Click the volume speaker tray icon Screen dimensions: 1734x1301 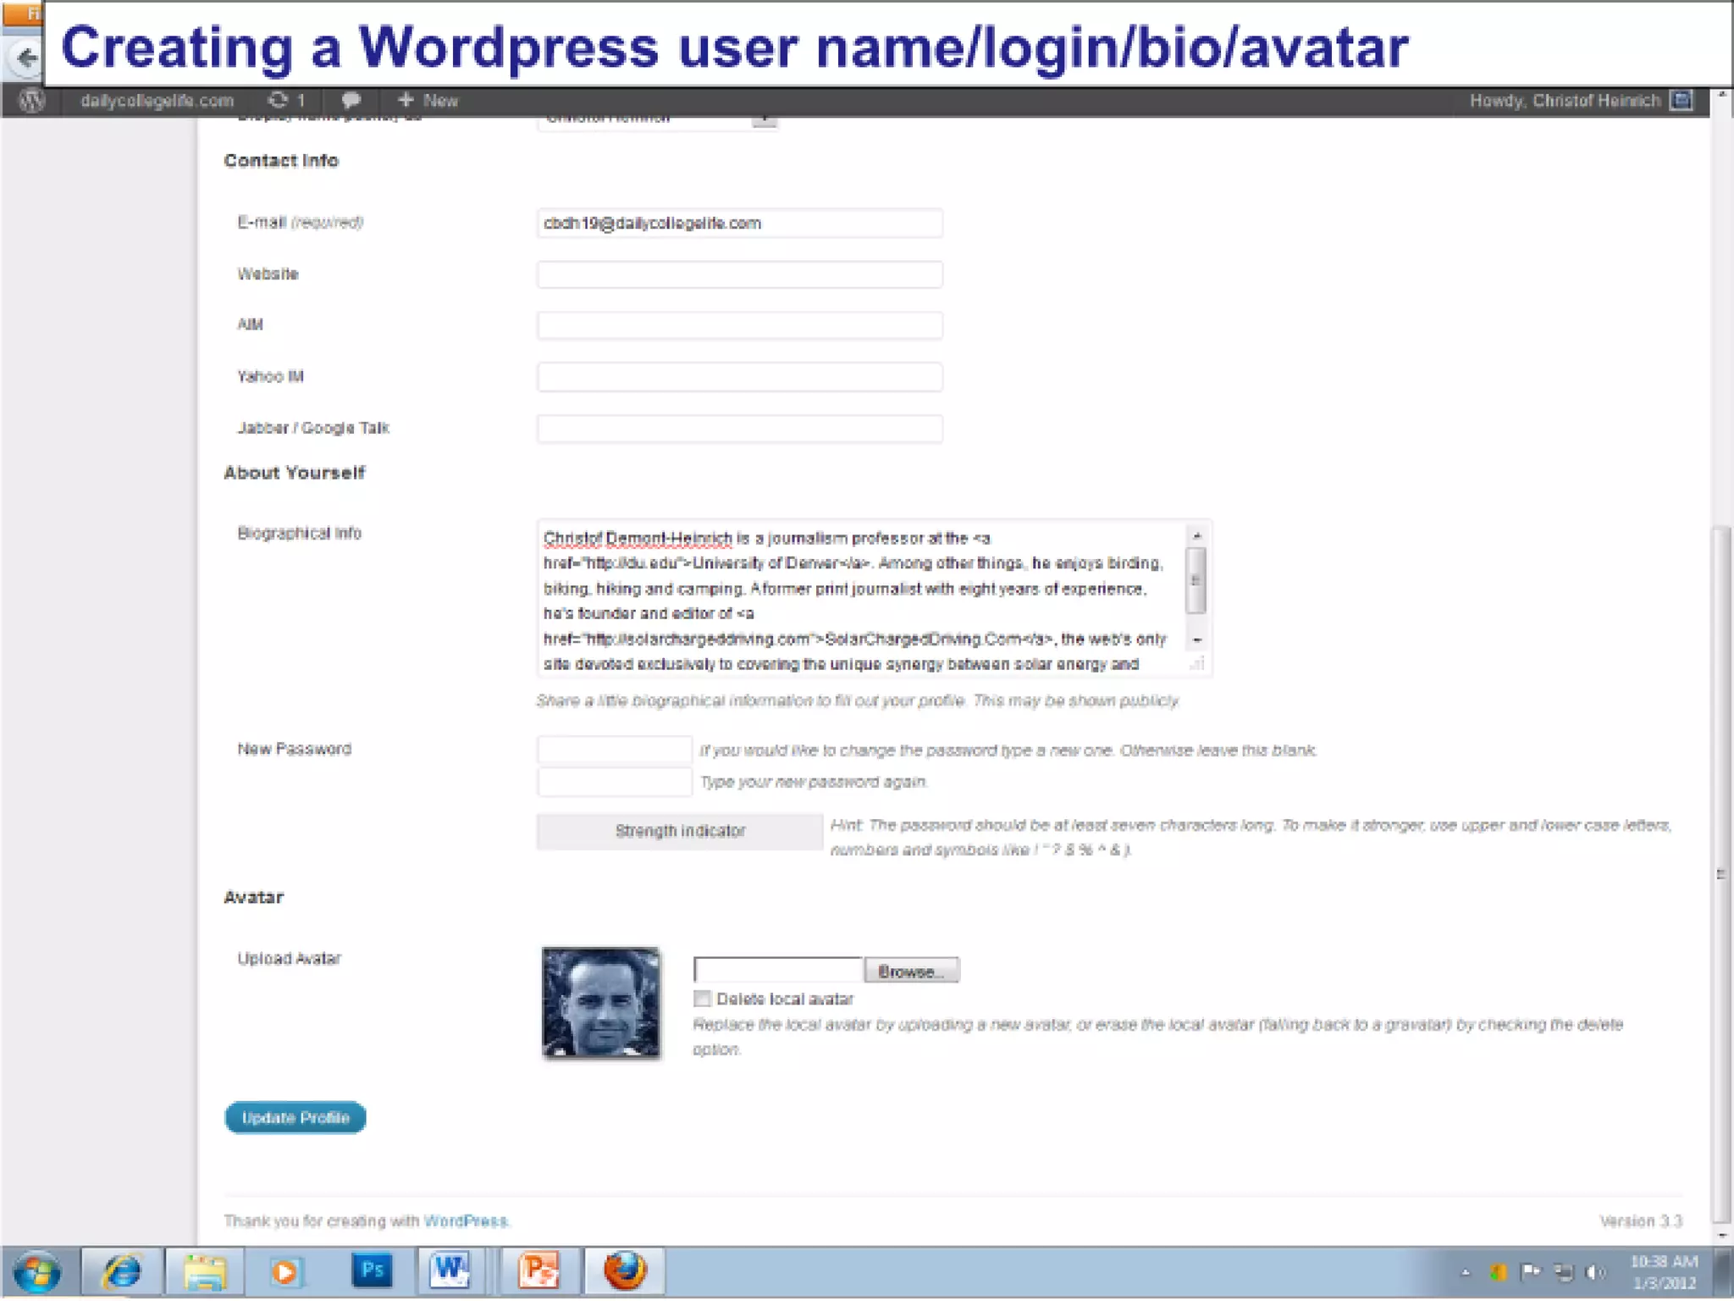[x=1594, y=1272]
